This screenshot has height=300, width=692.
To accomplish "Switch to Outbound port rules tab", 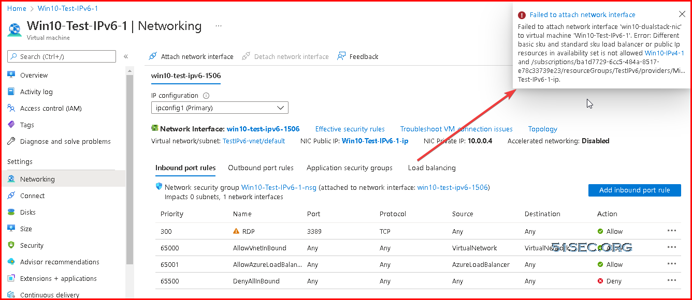I will point(261,168).
